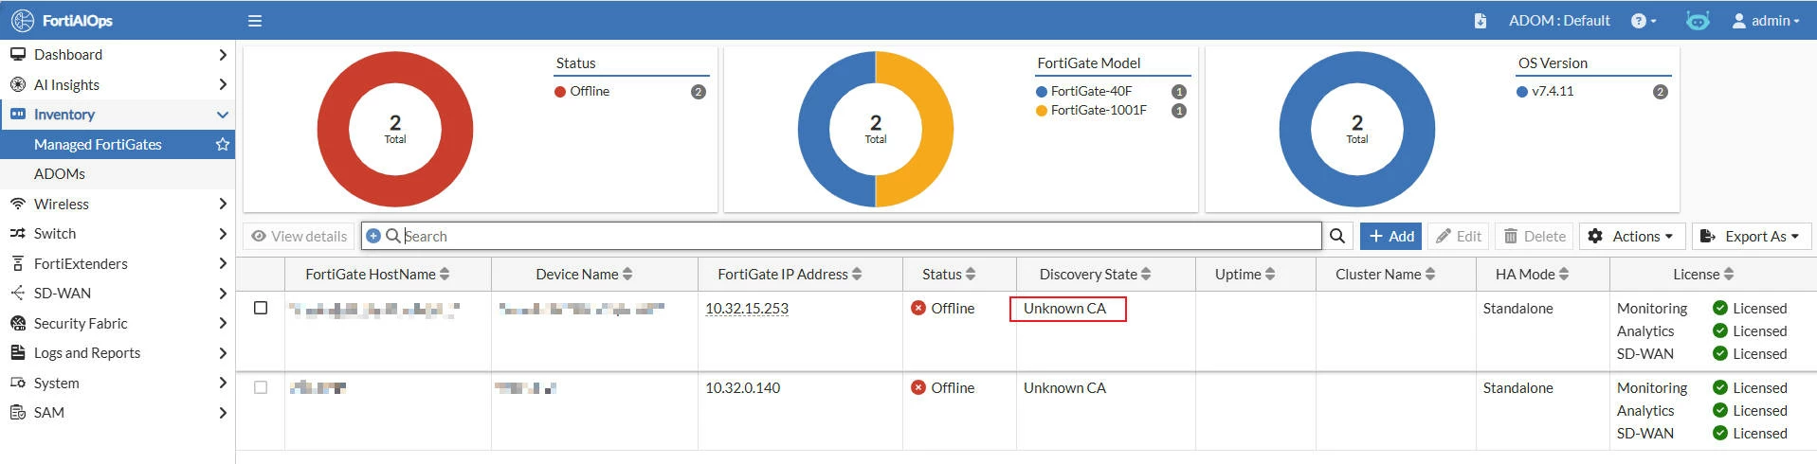1817x464 pixels.
Task: Click IP address 10.32.15.253
Action: click(747, 309)
